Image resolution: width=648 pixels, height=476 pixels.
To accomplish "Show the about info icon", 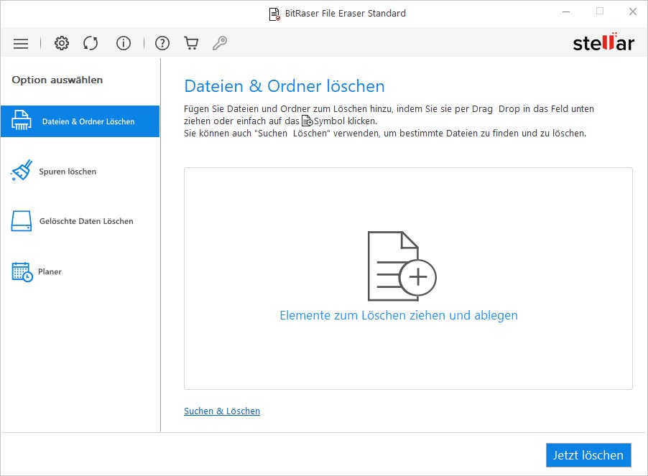I will click(x=124, y=44).
